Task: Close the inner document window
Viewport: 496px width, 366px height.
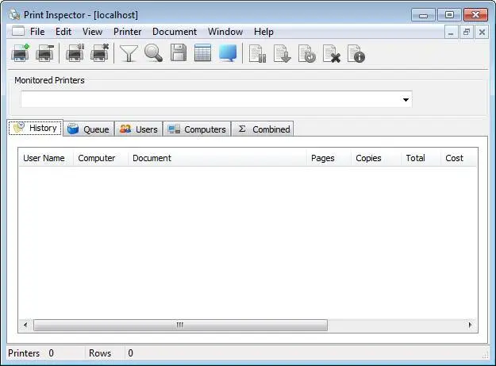Action: (482, 33)
